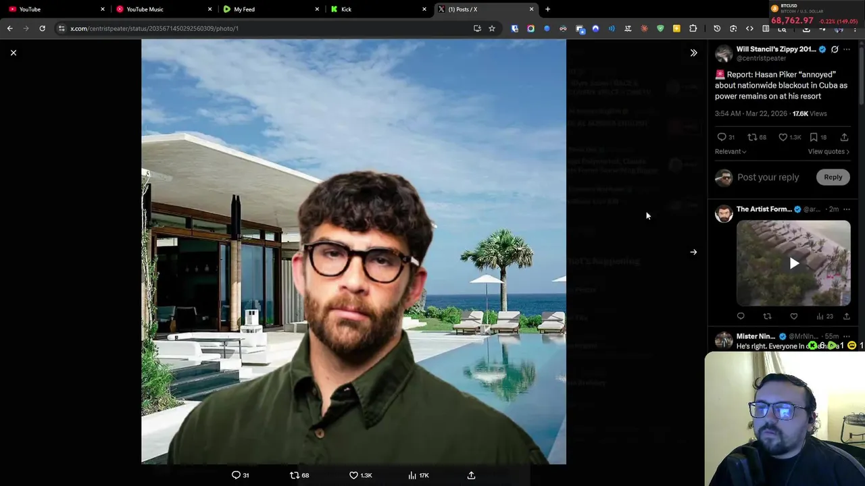Open more options for The Artist Form reply
This screenshot has width=865, height=486.
tap(847, 209)
